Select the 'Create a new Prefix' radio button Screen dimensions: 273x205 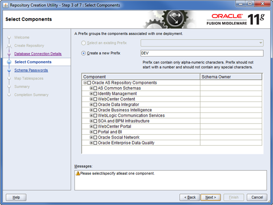pos(83,53)
